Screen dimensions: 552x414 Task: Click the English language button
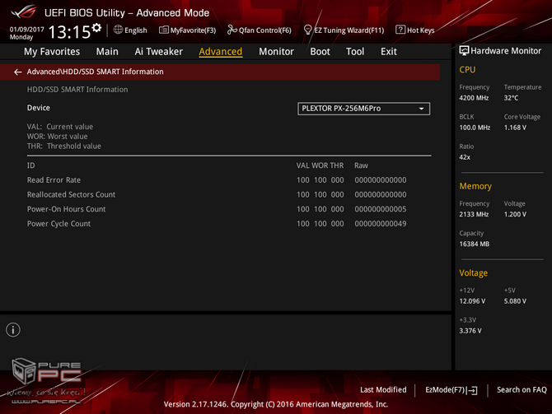(x=130, y=30)
